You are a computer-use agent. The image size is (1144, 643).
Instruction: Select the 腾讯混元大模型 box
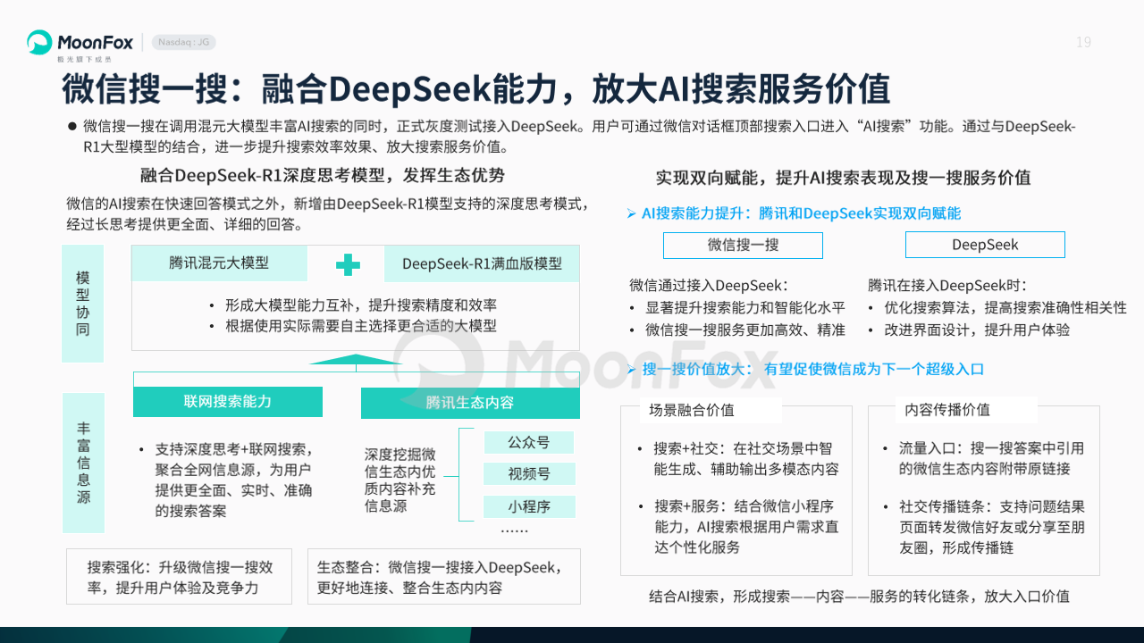pyautogui.click(x=219, y=263)
